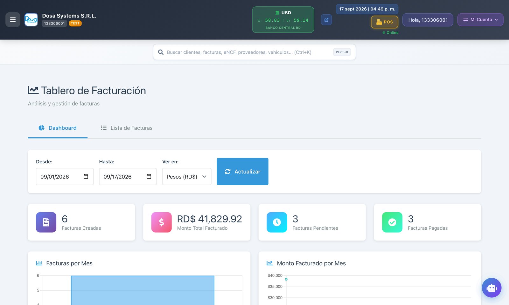Image resolution: width=509 pixels, height=305 pixels.
Task: Click the Ctrl+K shortcut badge
Action: click(x=342, y=52)
